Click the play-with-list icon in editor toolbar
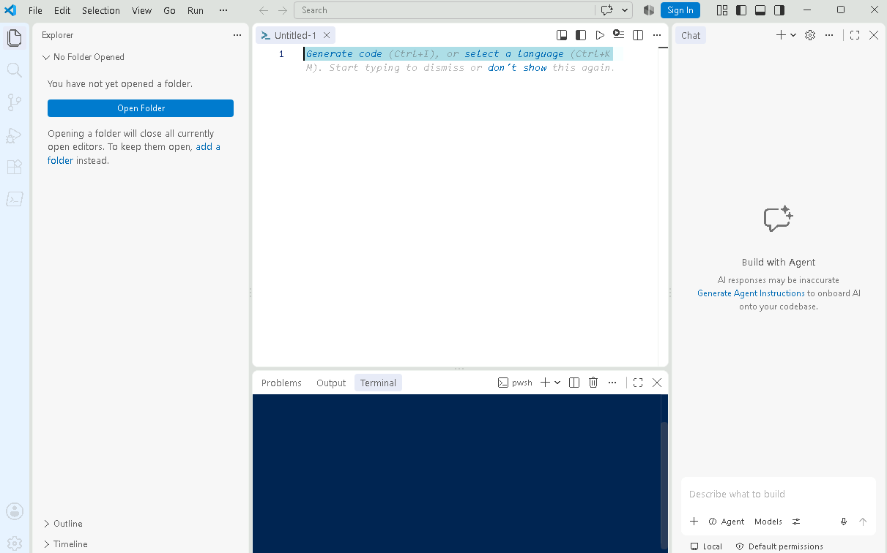Screen dimensions: 887x553 [619, 35]
